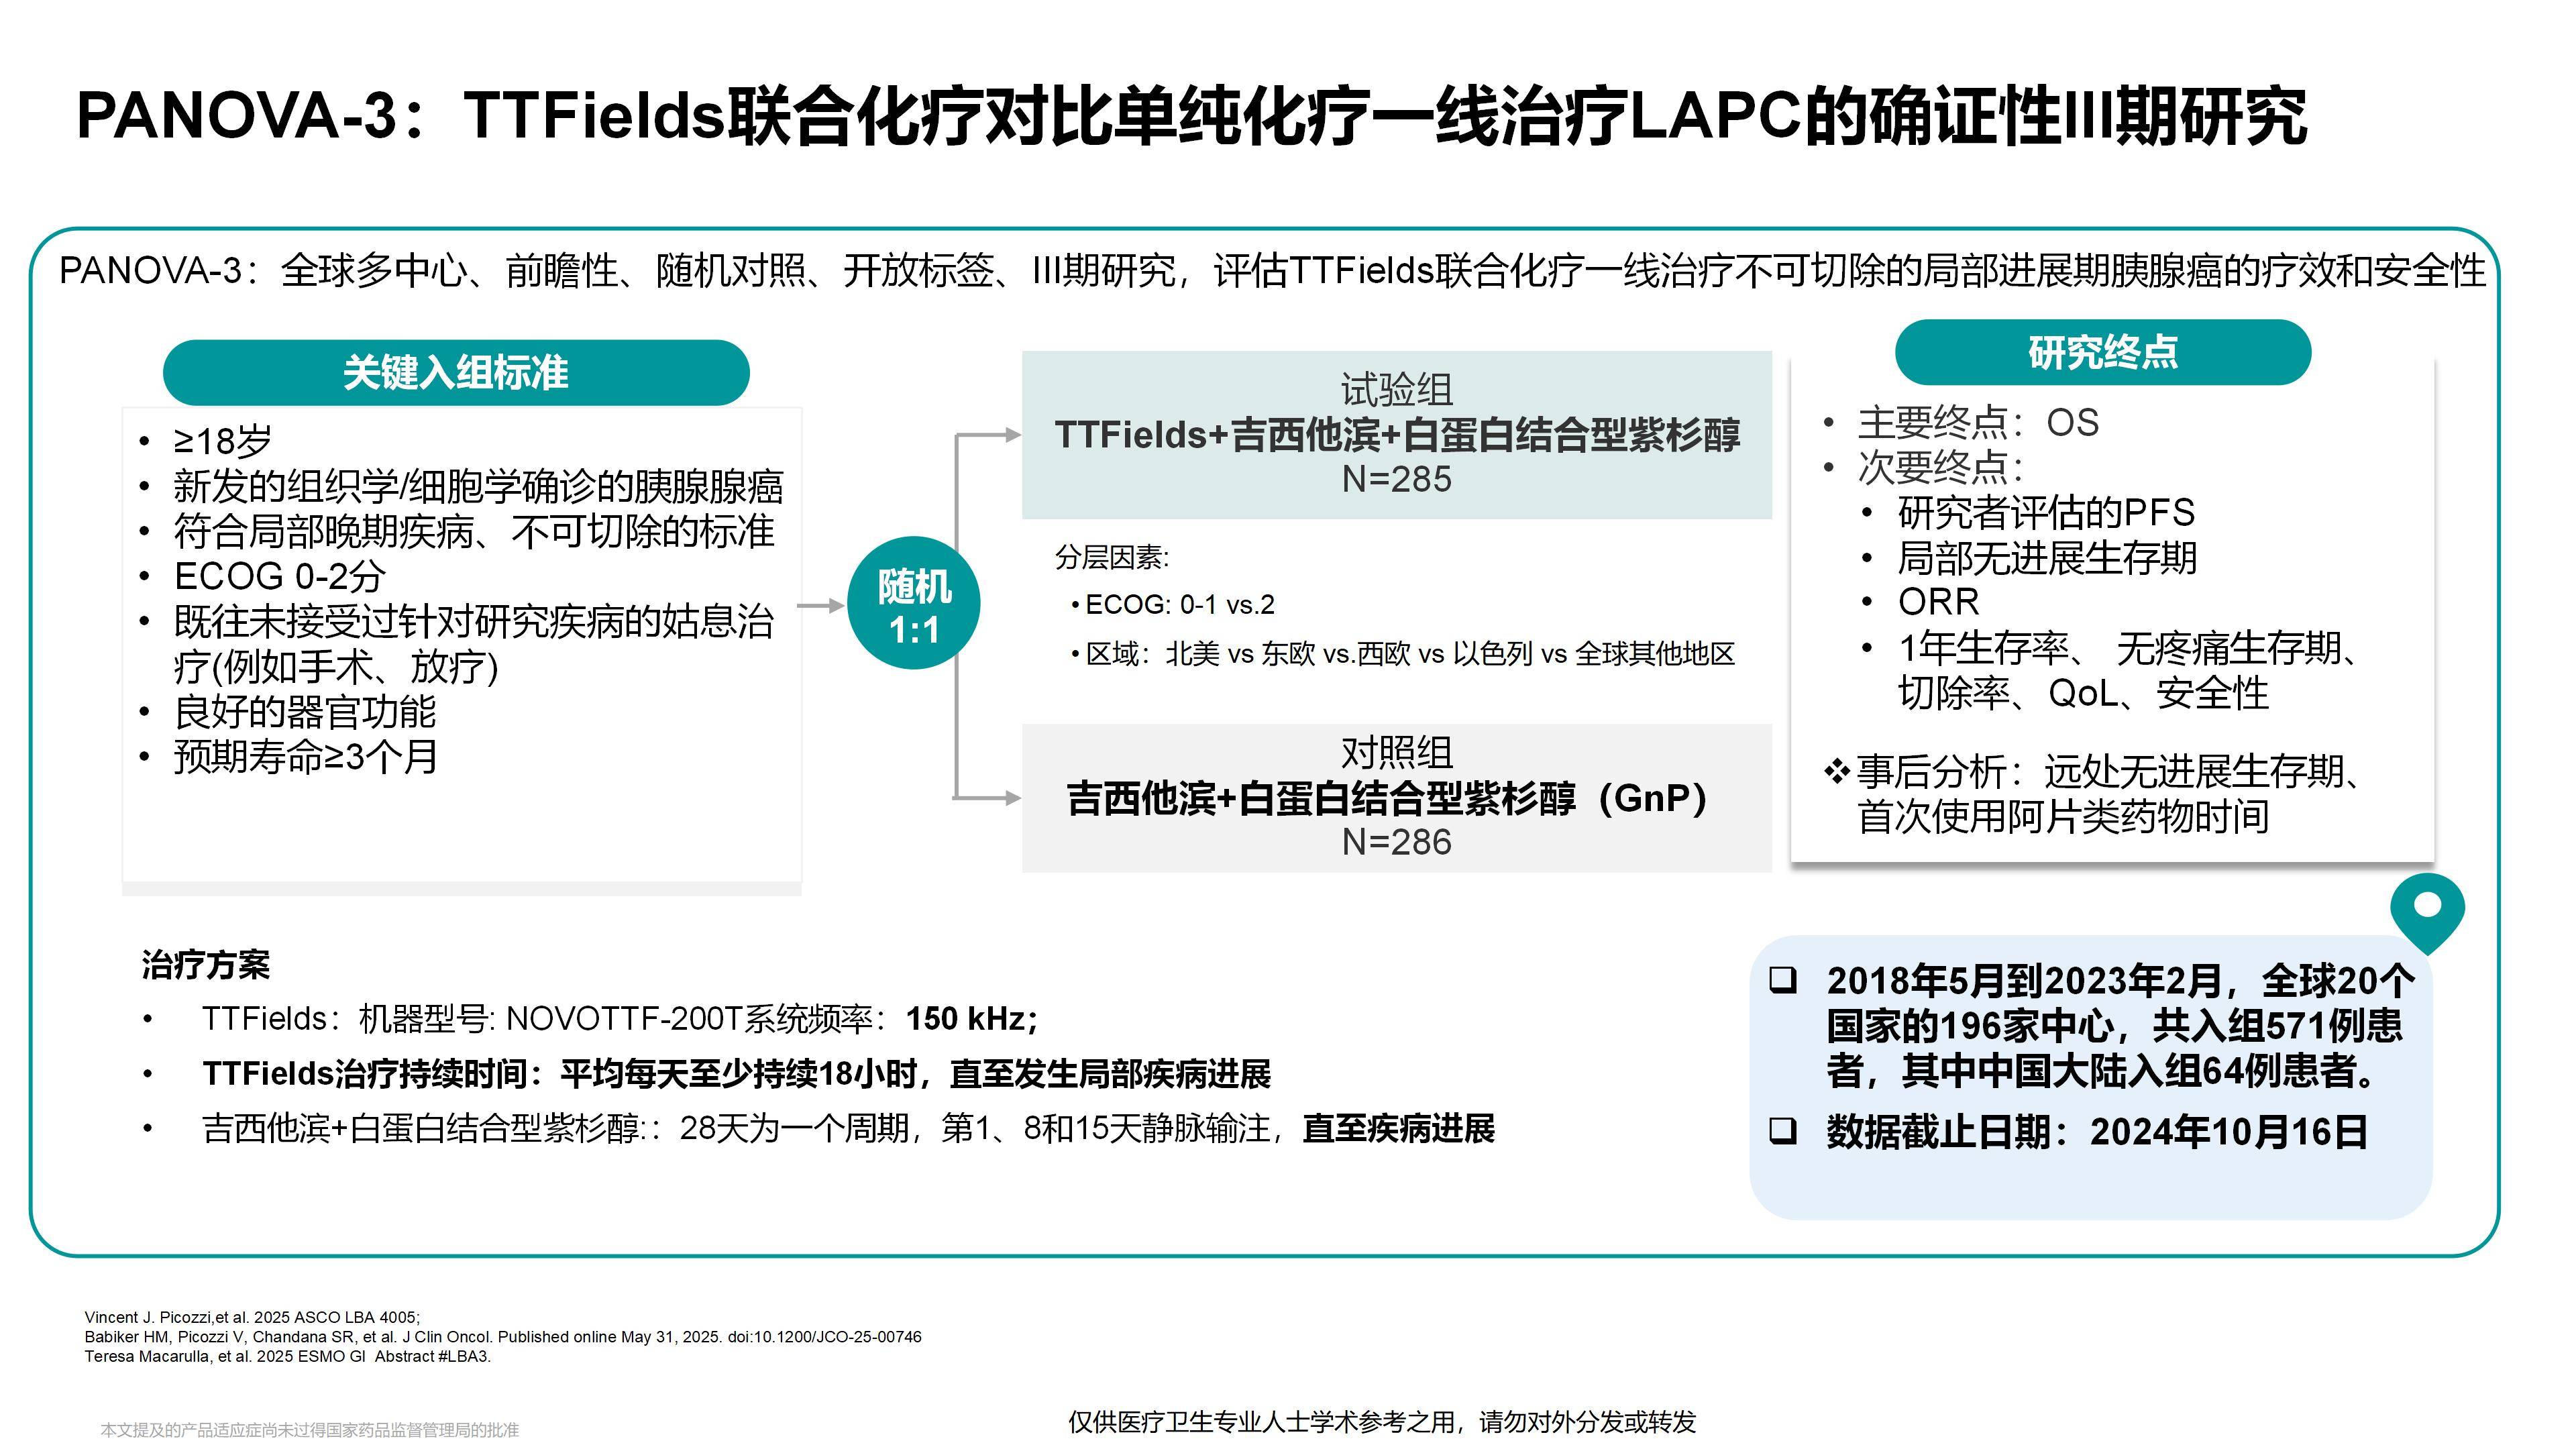This screenshot has height=1449, width=2576.
Task: Click the 随机 1:1 teal circle
Action: [913, 604]
